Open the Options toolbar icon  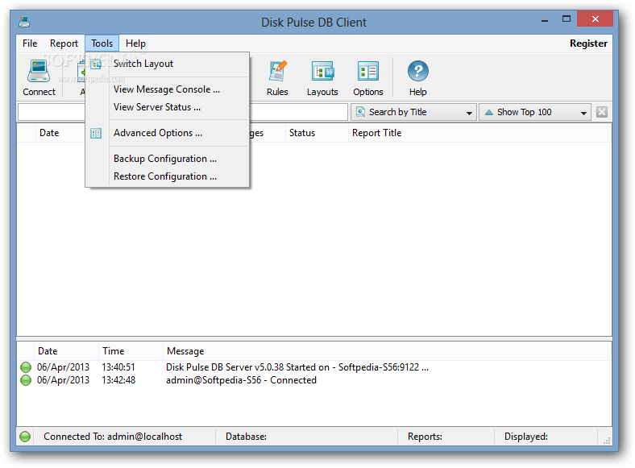tap(367, 72)
